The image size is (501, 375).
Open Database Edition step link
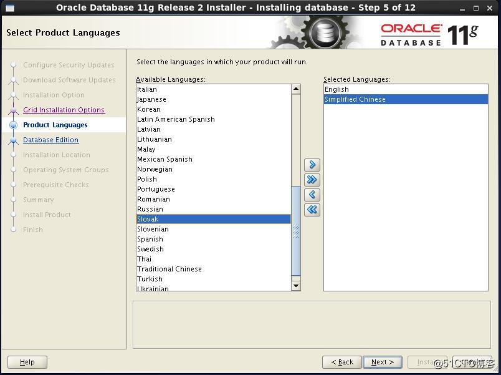click(51, 140)
